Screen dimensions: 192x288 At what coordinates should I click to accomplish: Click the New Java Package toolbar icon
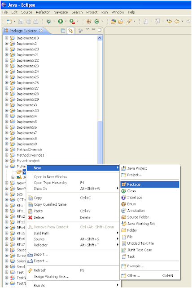click(x=89, y=22)
